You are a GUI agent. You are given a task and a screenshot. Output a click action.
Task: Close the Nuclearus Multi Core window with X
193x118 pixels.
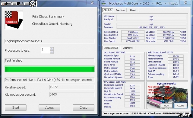[185, 3]
